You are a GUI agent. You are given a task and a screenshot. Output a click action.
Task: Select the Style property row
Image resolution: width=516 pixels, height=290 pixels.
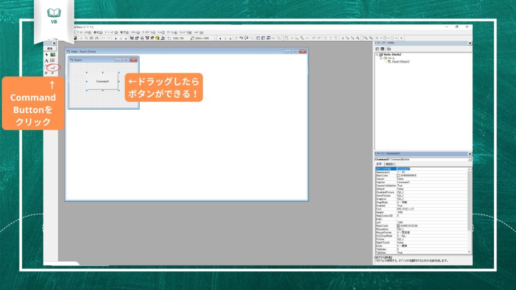point(421,246)
